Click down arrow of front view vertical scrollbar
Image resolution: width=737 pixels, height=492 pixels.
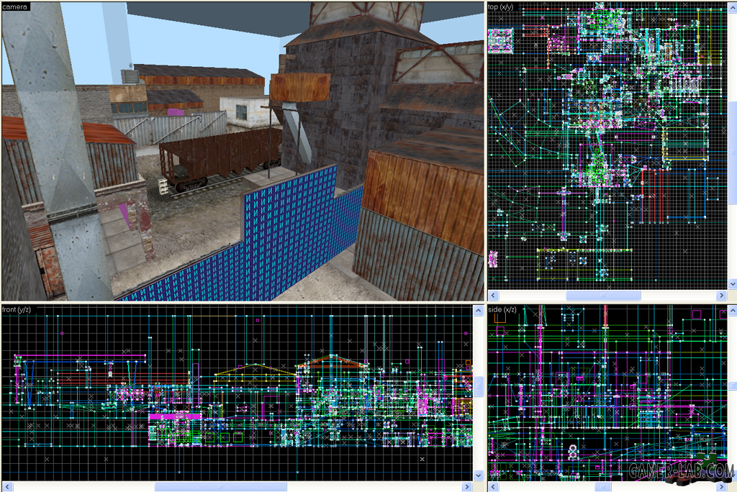478,475
